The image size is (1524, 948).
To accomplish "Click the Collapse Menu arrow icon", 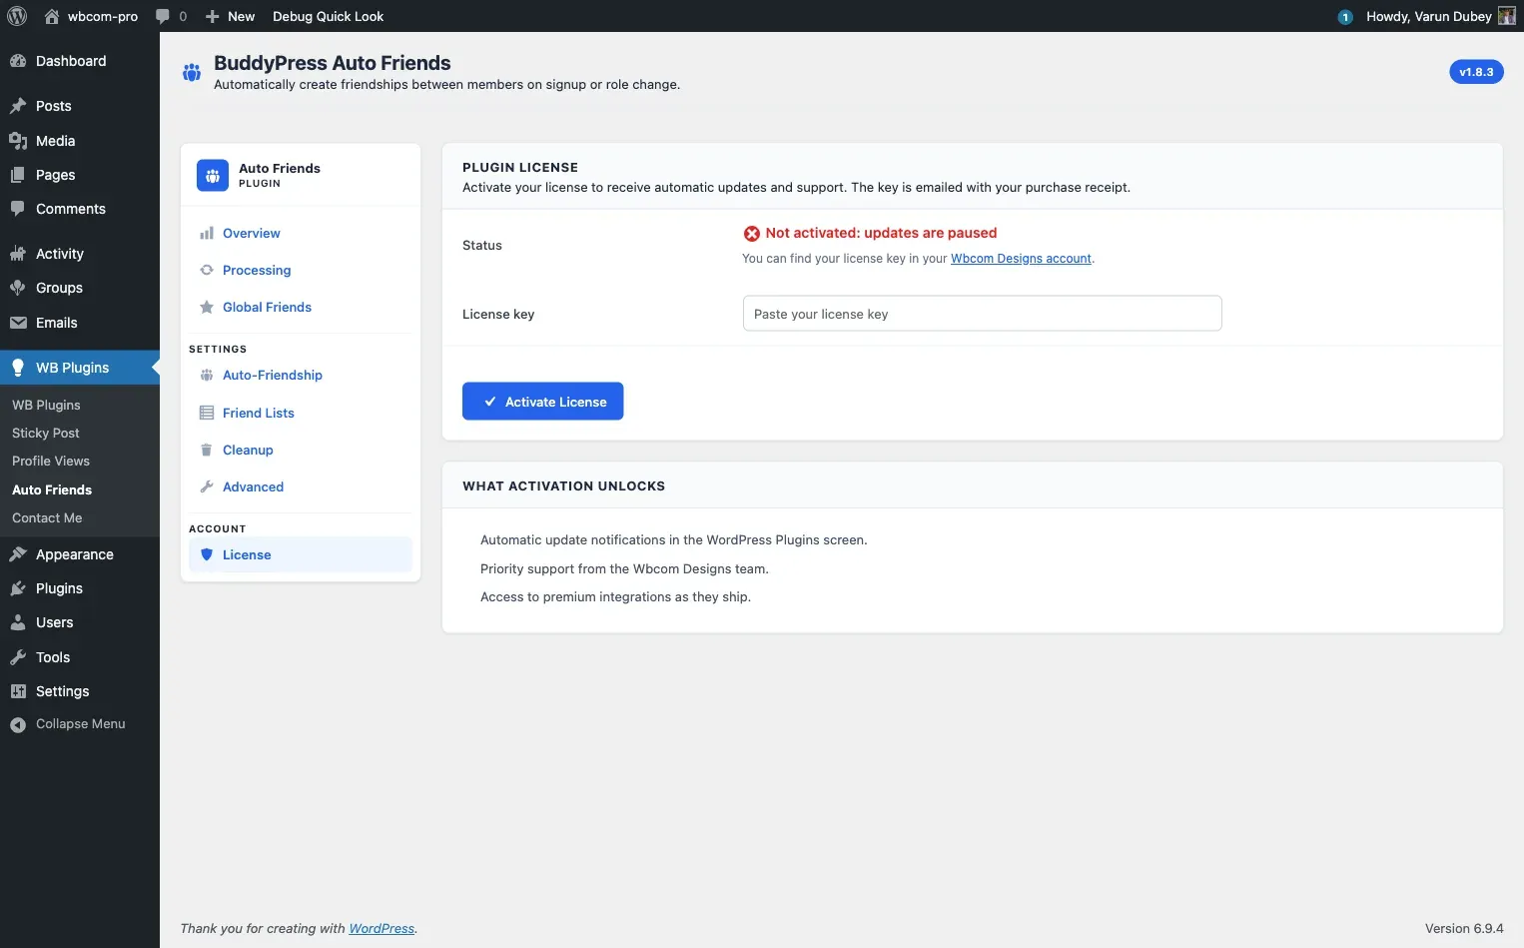I will pos(18,724).
